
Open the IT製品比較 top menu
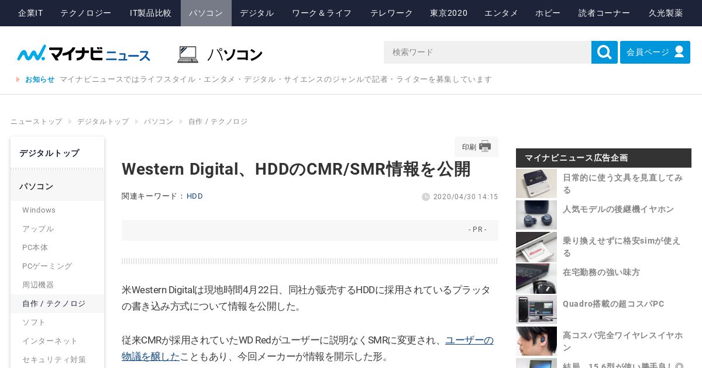point(150,13)
